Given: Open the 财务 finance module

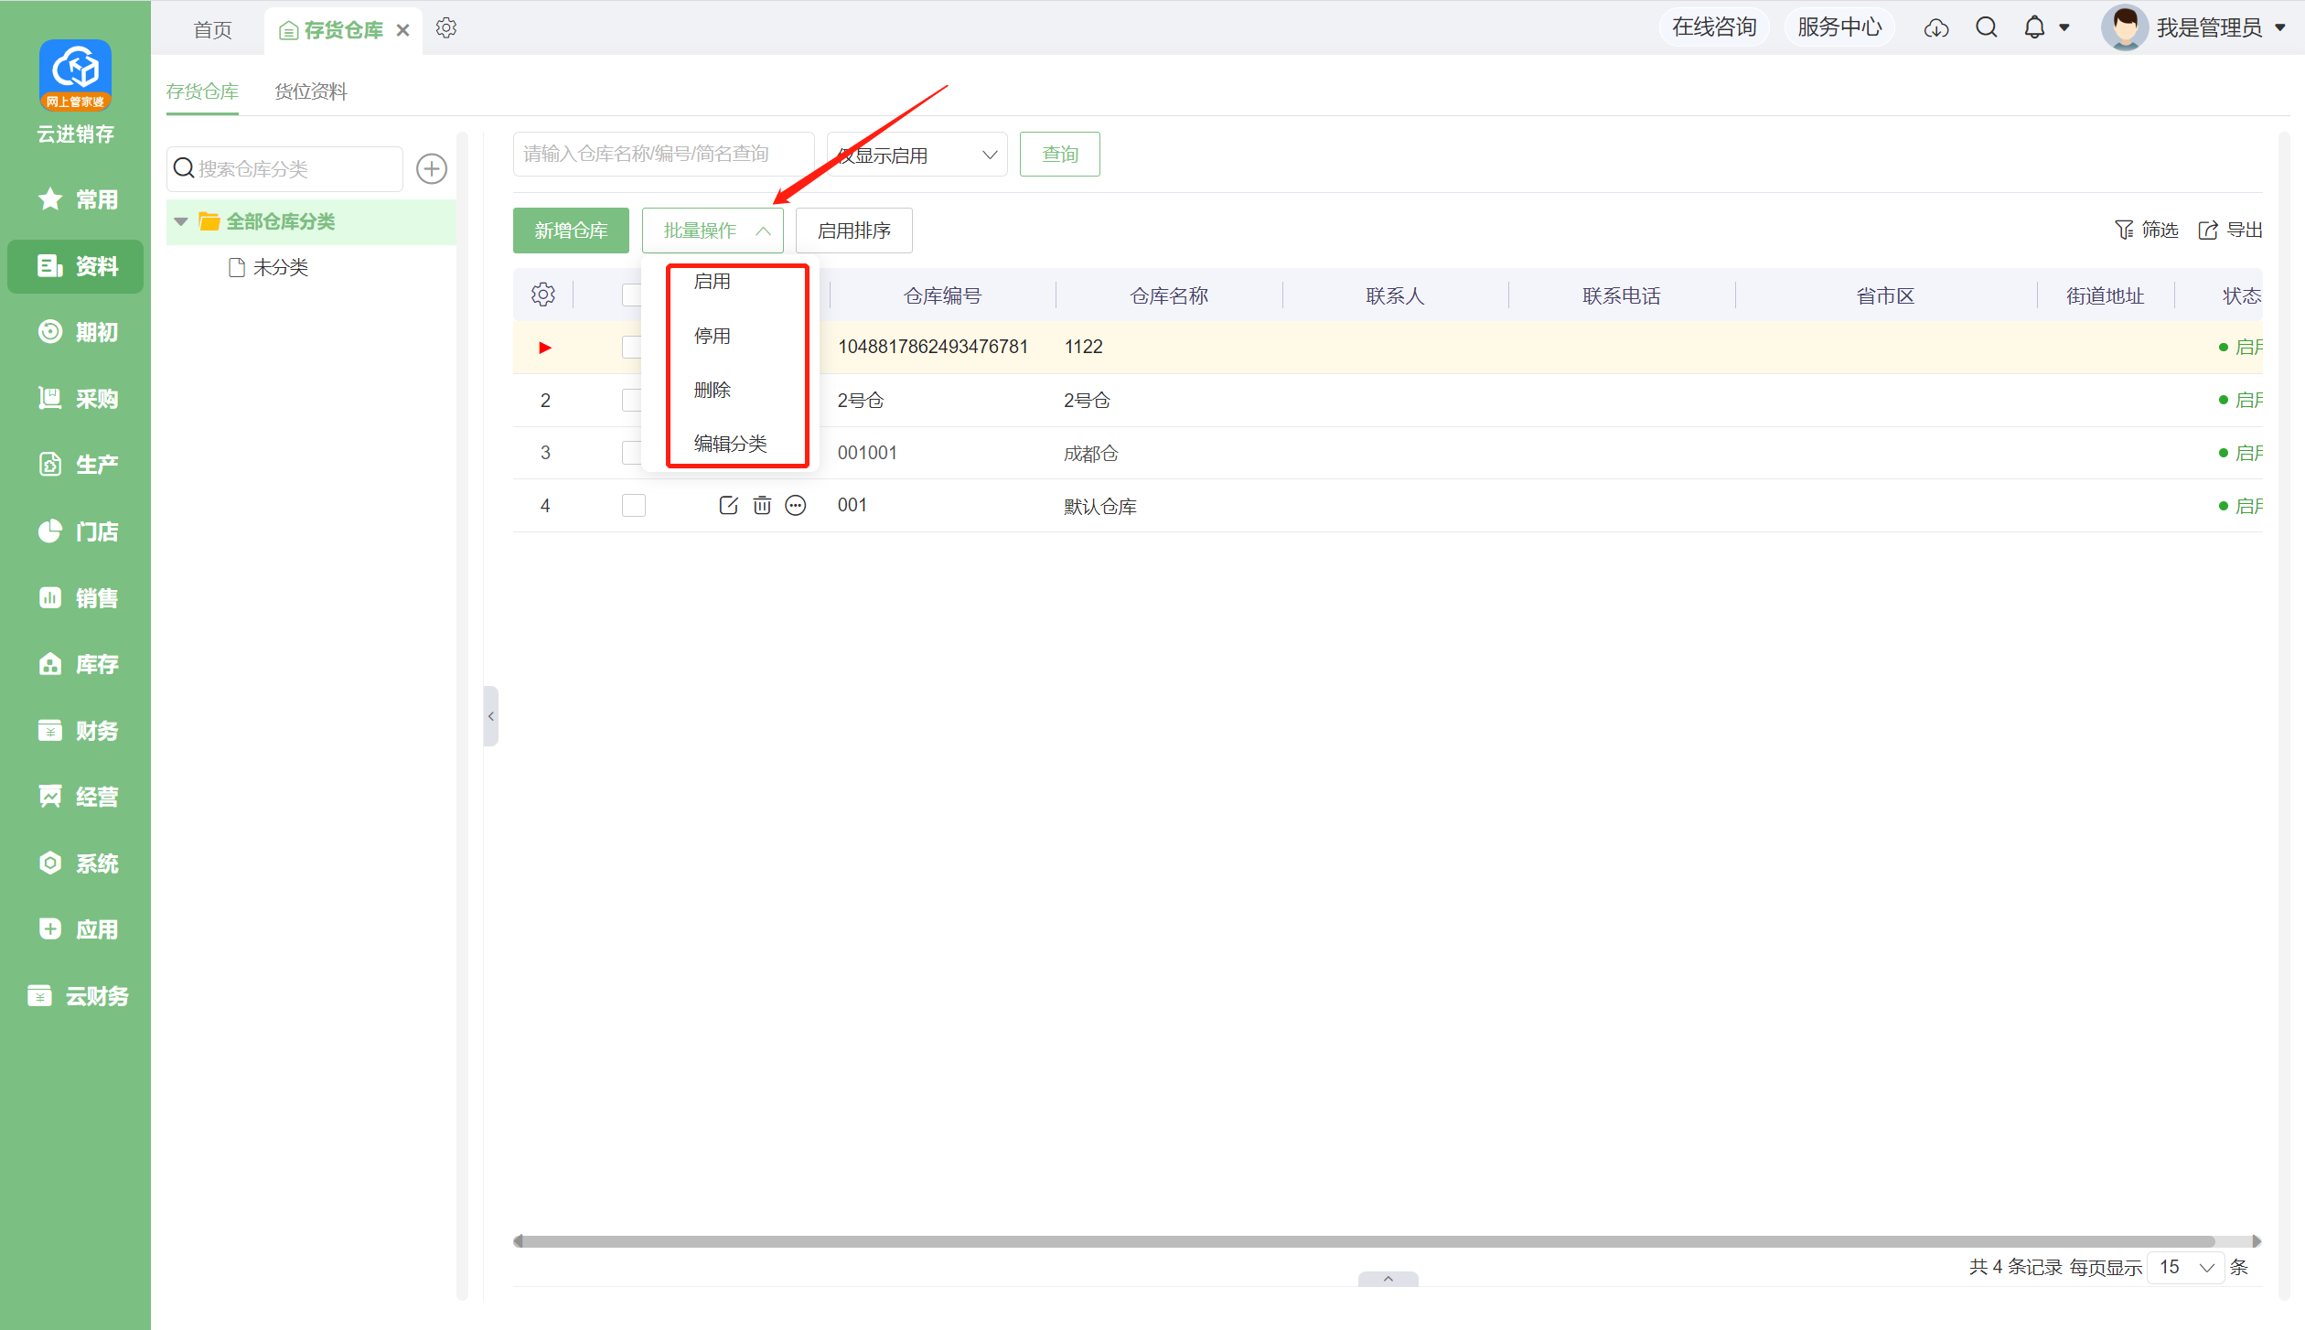Looking at the screenshot, I should pyautogui.click(x=77, y=731).
